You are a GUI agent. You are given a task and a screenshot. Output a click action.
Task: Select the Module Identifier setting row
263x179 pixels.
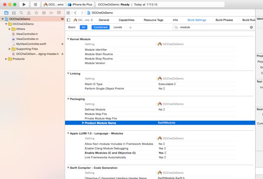(x=160, y=50)
